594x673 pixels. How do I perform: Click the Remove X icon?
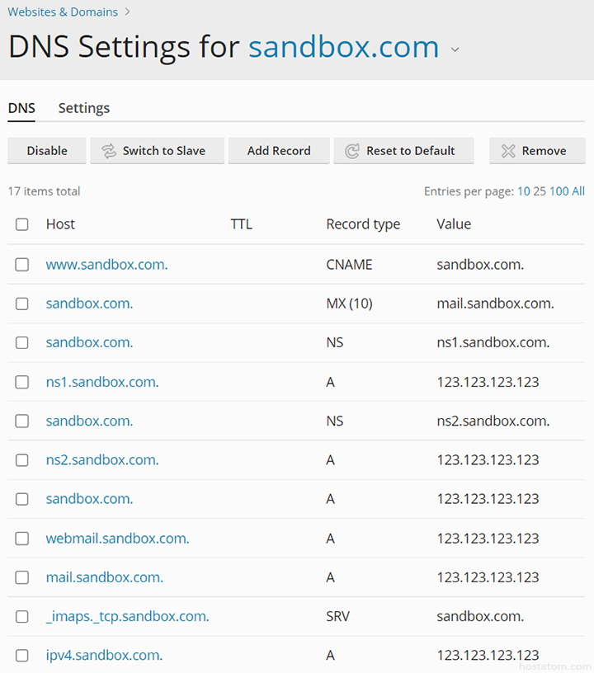(x=508, y=151)
